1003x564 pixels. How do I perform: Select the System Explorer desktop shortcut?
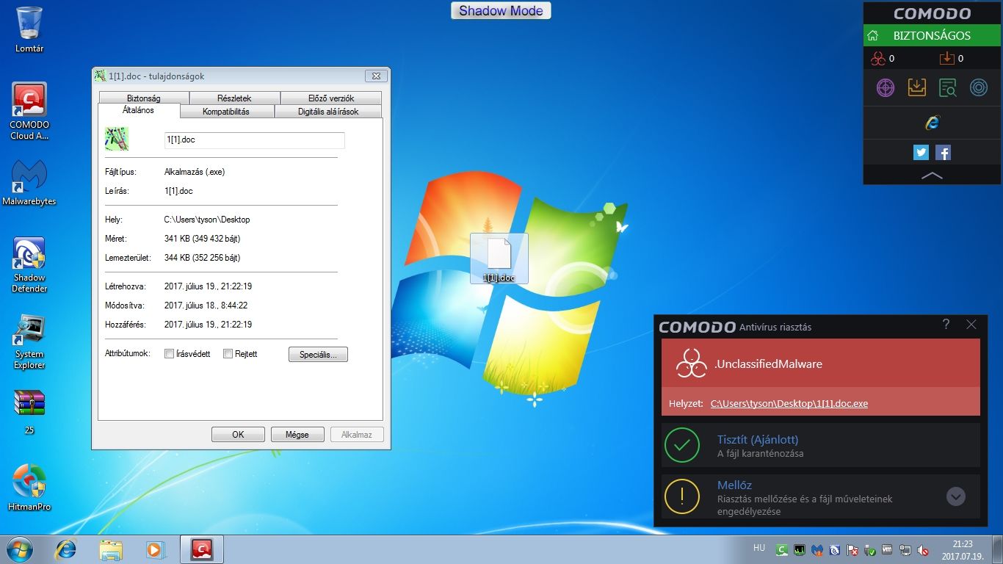pos(29,341)
